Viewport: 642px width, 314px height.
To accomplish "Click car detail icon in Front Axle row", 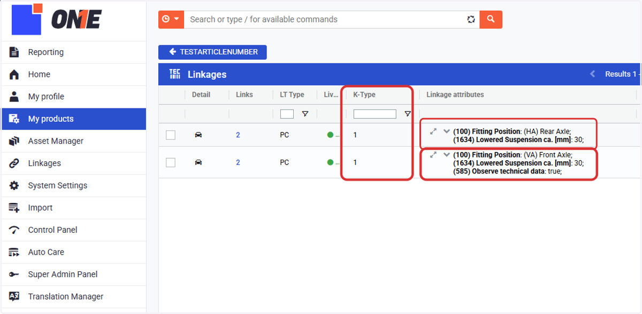I will point(198,162).
